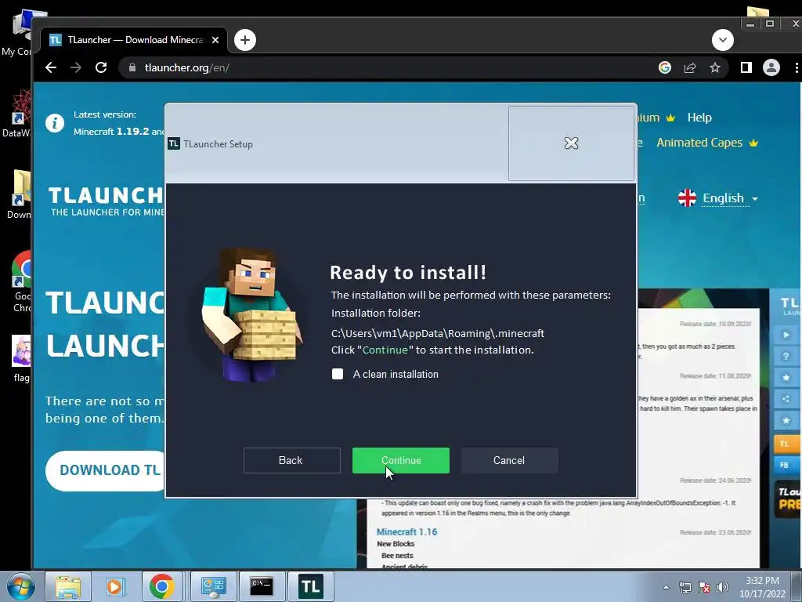Click the tlauncher.org address bar

(x=388, y=67)
